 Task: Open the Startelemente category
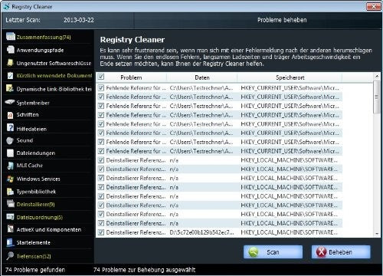pyautogui.click(x=33, y=242)
